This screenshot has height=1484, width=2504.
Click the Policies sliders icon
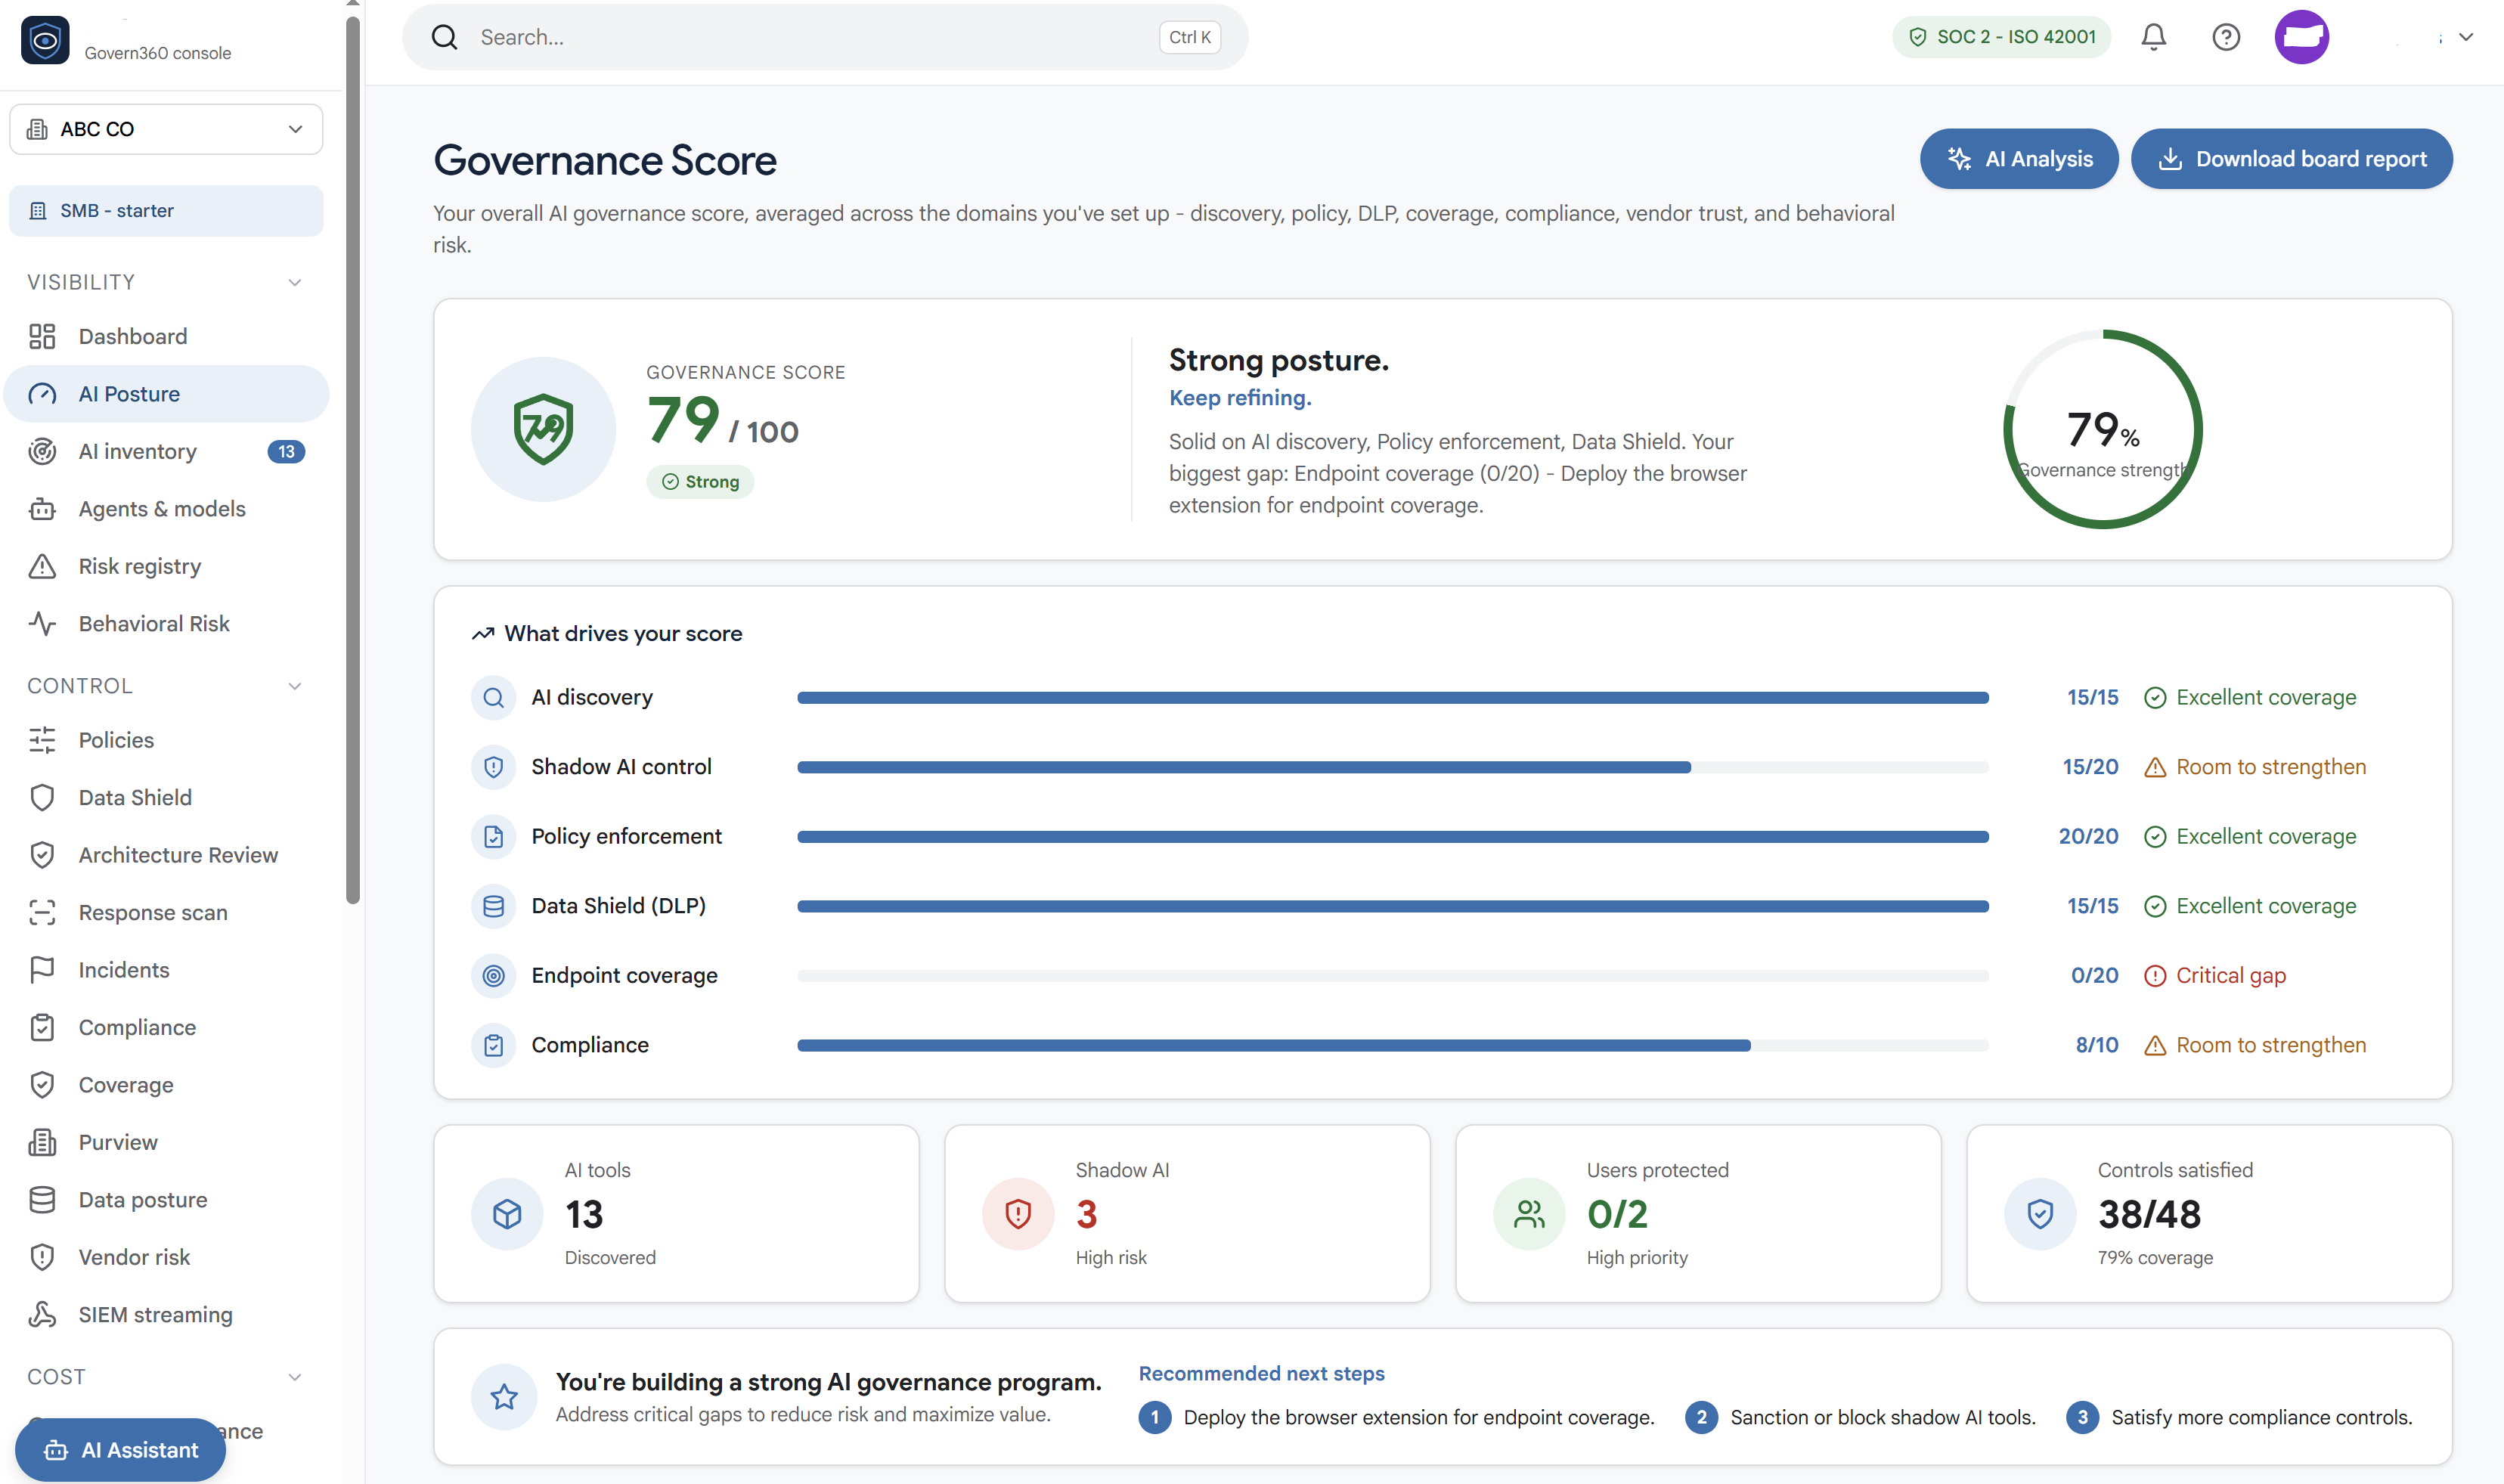[x=42, y=740]
